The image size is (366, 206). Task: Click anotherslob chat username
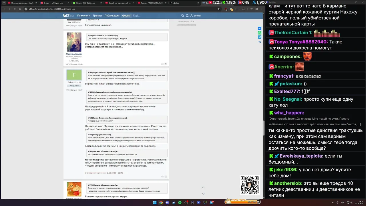288,183
